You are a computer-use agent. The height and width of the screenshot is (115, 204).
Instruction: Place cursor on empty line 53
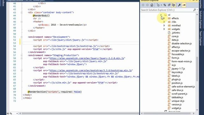pos(81,43)
